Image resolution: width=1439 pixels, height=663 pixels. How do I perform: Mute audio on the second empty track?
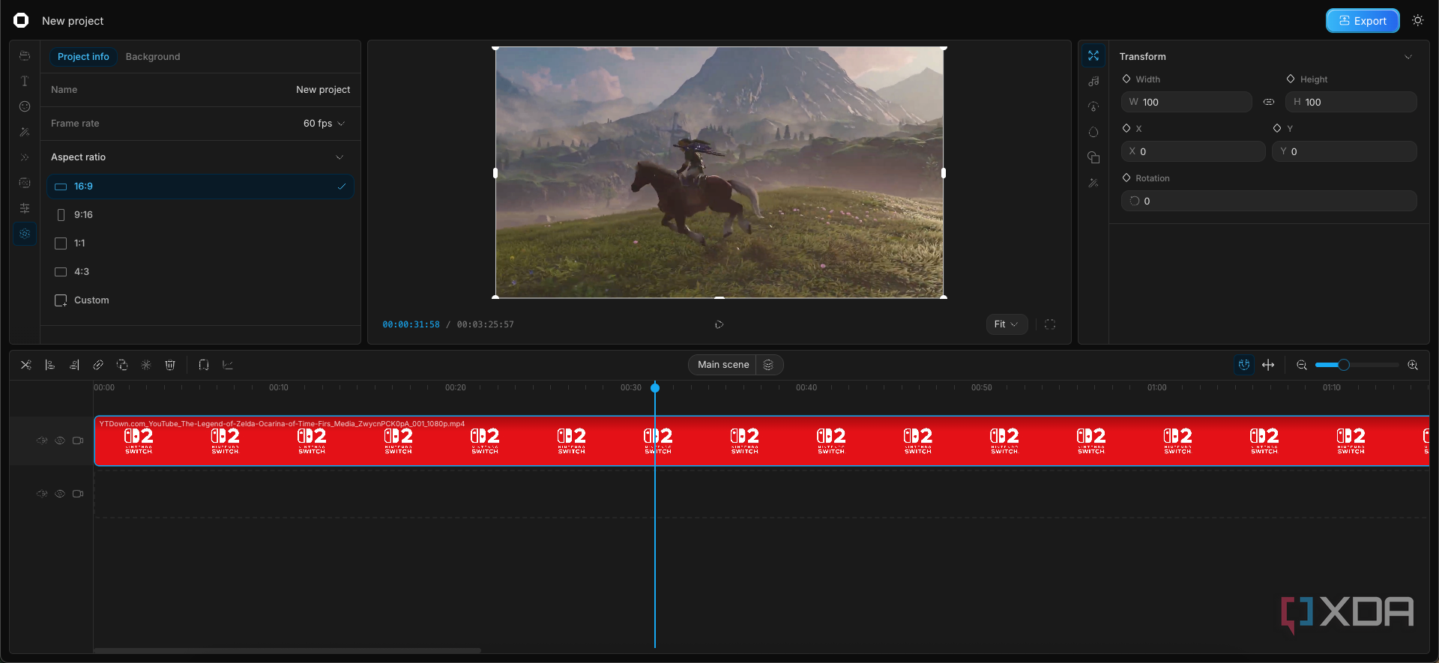[42, 494]
